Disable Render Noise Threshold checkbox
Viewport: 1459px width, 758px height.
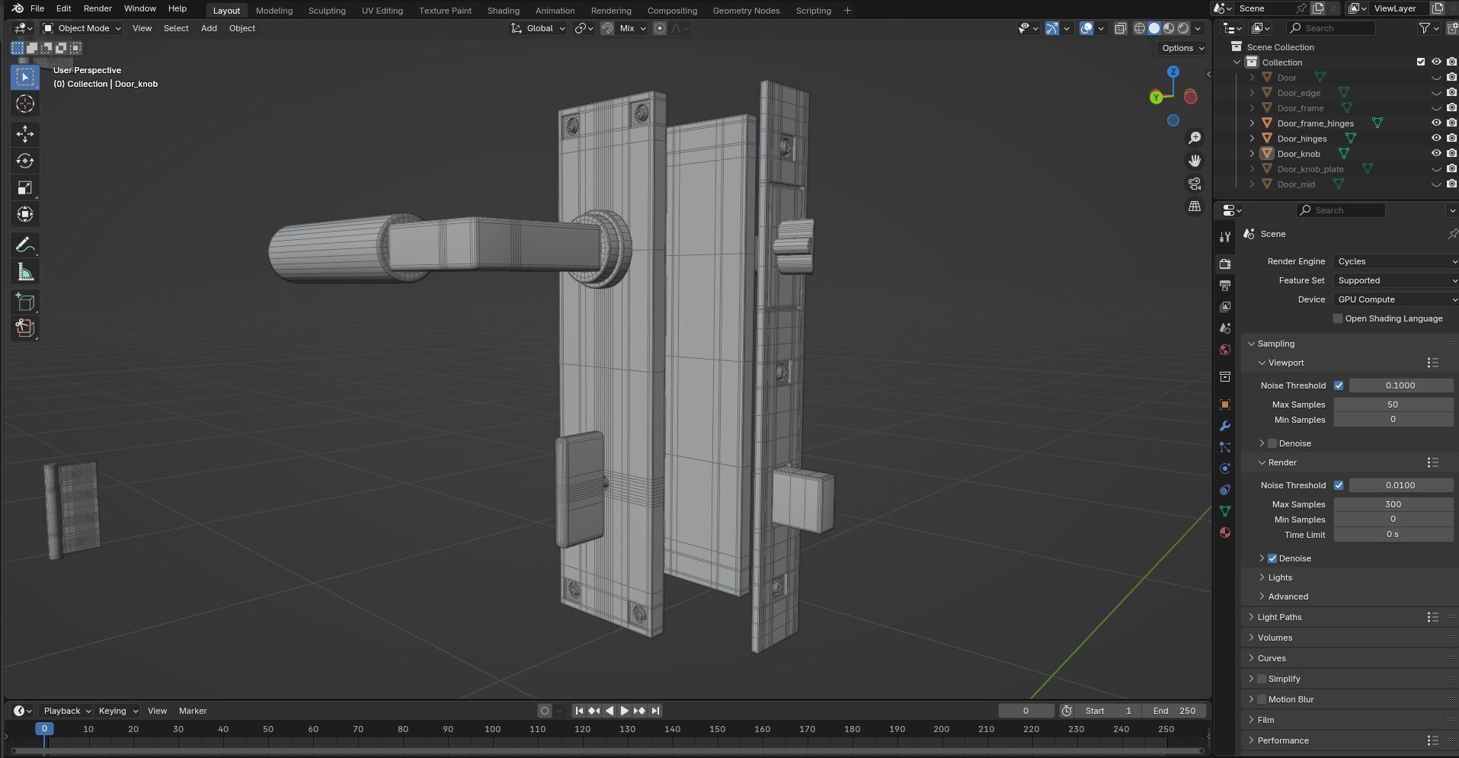pyautogui.click(x=1339, y=485)
